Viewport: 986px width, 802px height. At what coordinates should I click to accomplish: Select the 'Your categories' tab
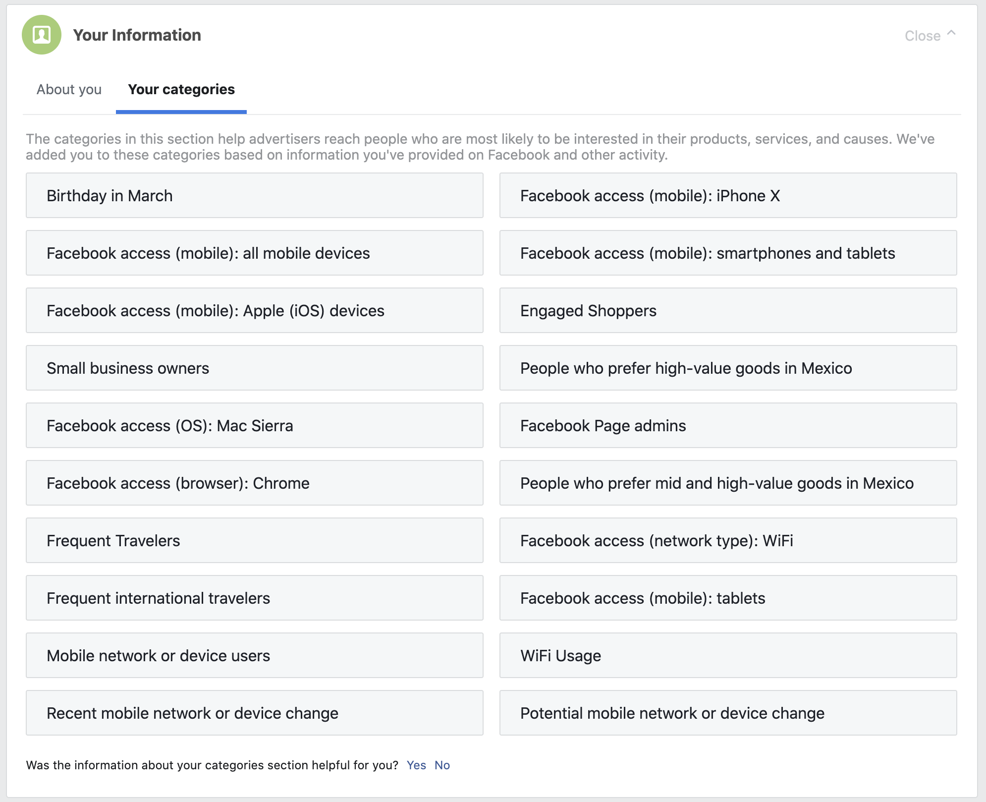point(180,89)
